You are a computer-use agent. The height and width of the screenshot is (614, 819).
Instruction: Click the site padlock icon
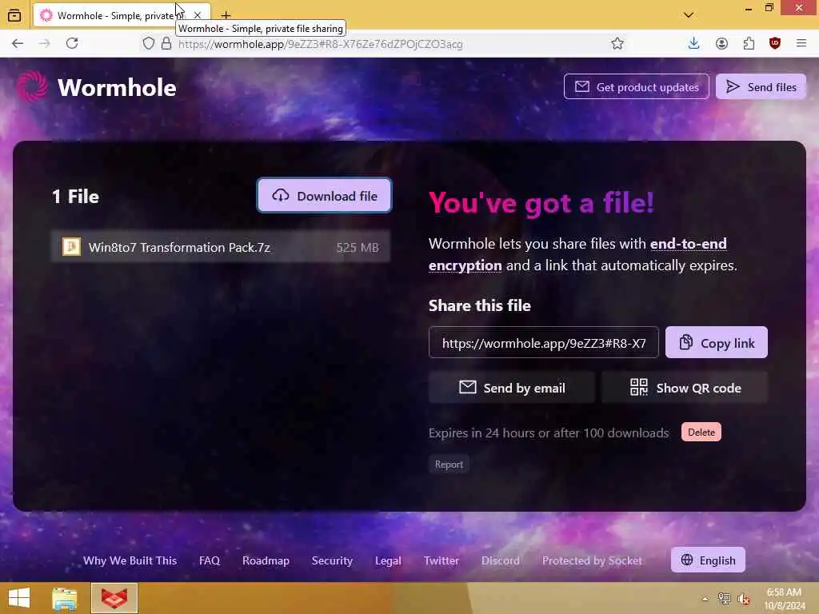click(x=166, y=43)
